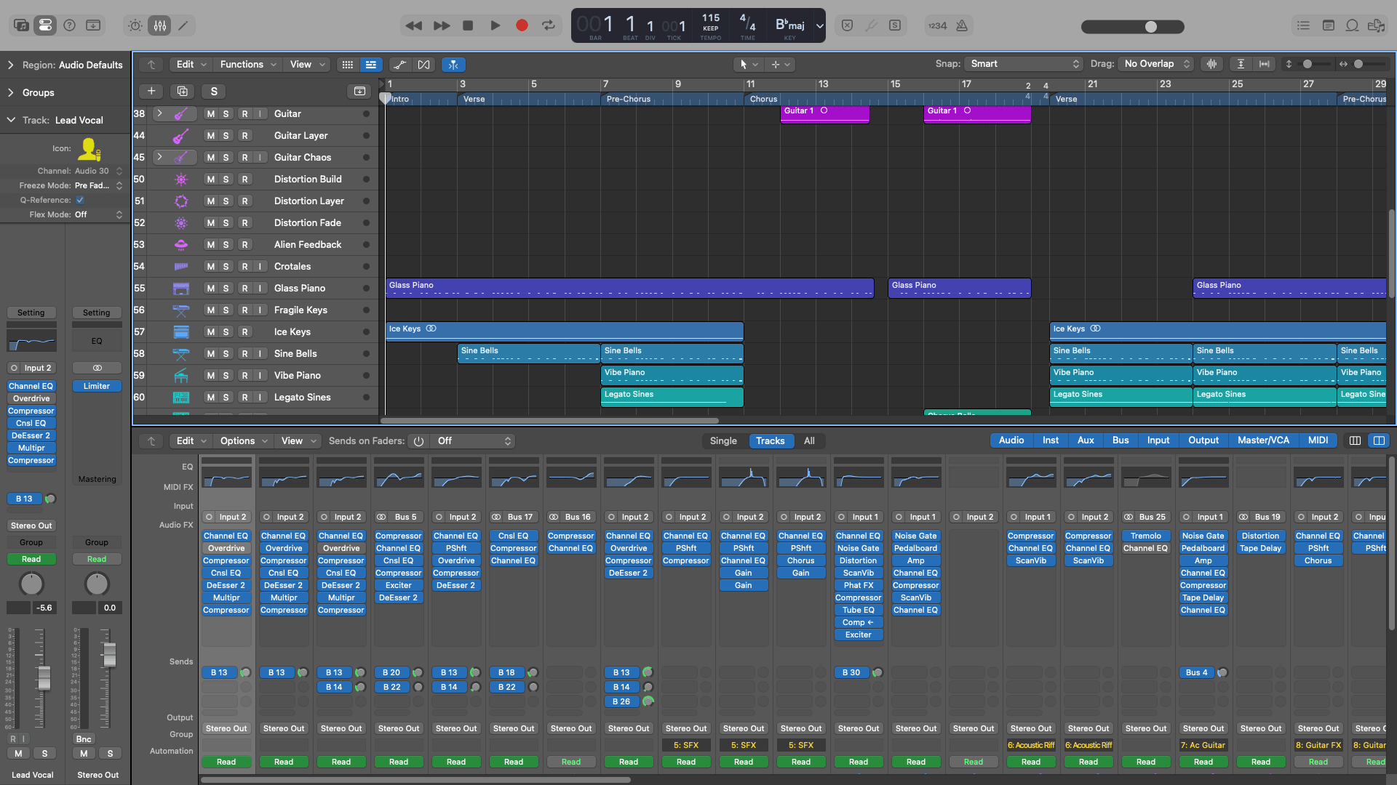Viewport: 1397px width, 785px height.
Task: Open the Functions menu above the tracks
Action: [x=247, y=64]
